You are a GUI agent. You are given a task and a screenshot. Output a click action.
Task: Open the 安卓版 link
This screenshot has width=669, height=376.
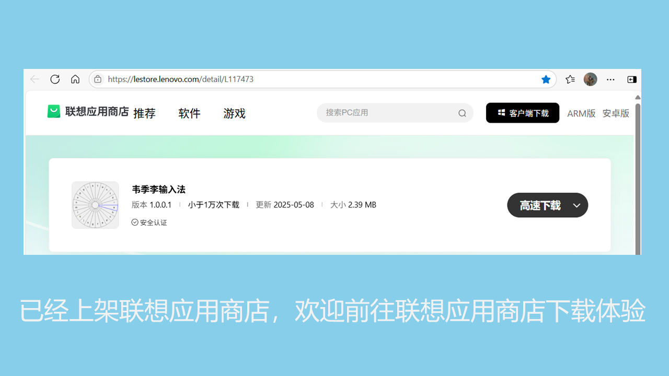pos(616,113)
